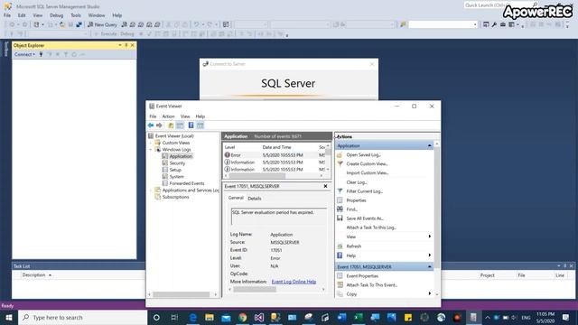Switch to the General tab
This screenshot has height=325, width=578.
pos(236,198)
